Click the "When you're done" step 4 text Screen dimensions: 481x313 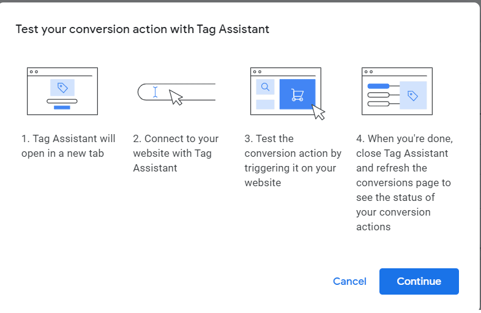404,183
